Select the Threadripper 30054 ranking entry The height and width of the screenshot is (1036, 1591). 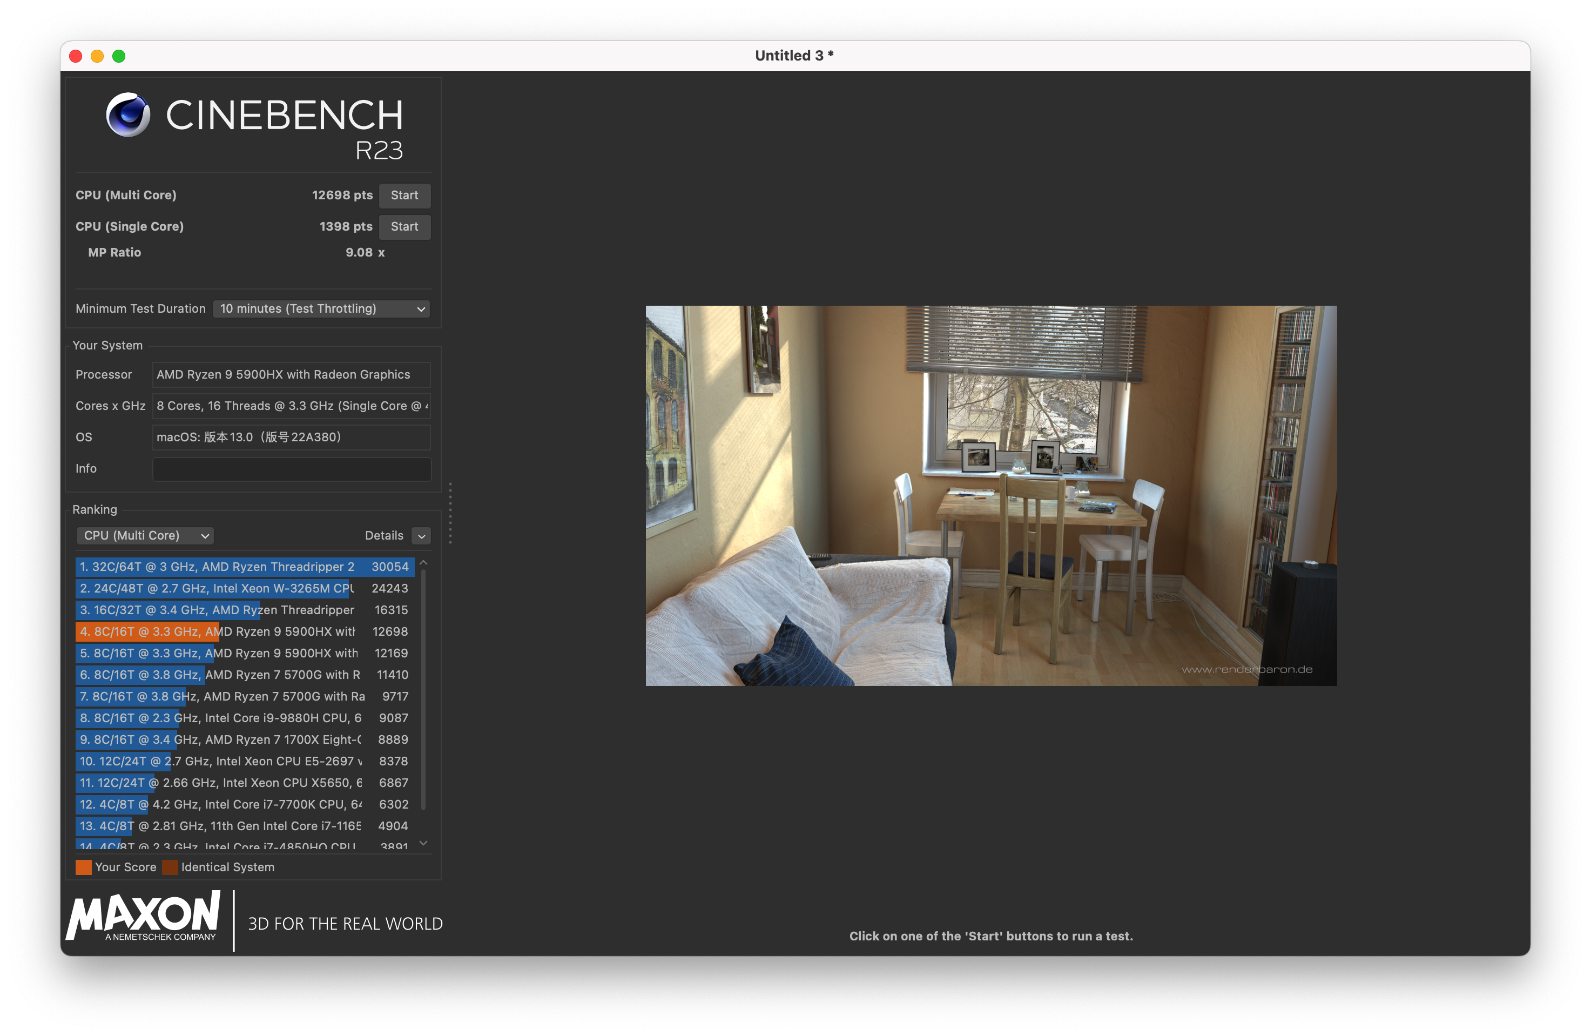244,567
